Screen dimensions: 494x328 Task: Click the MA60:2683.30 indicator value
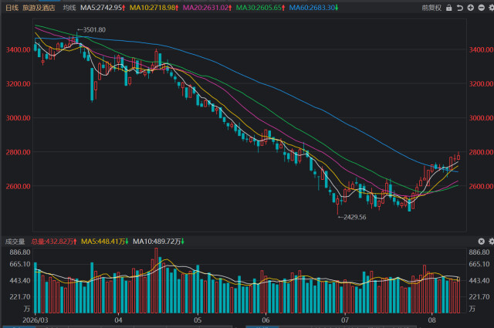coord(314,8)
